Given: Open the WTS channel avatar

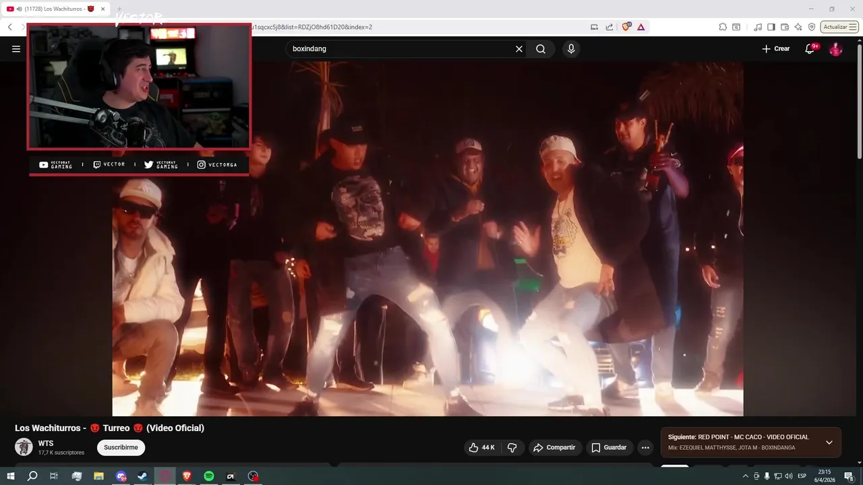Looking at the screenshot, I should [24, 447].
